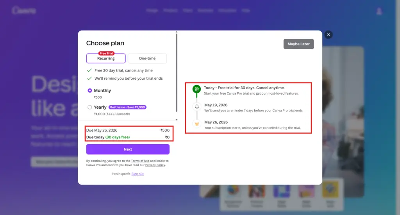Click the bell reminder icon
Image resolution: width=400 pixels, height=215 pixels.
(x=197, y=106)
